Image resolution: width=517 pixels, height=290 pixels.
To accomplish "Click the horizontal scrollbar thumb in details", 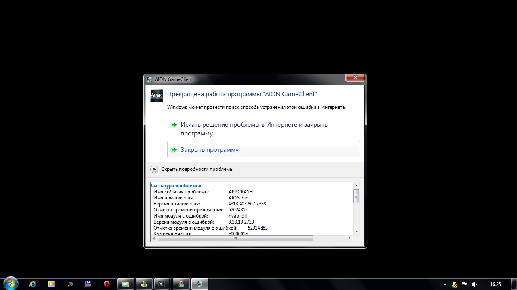I will tap(235, 238).
